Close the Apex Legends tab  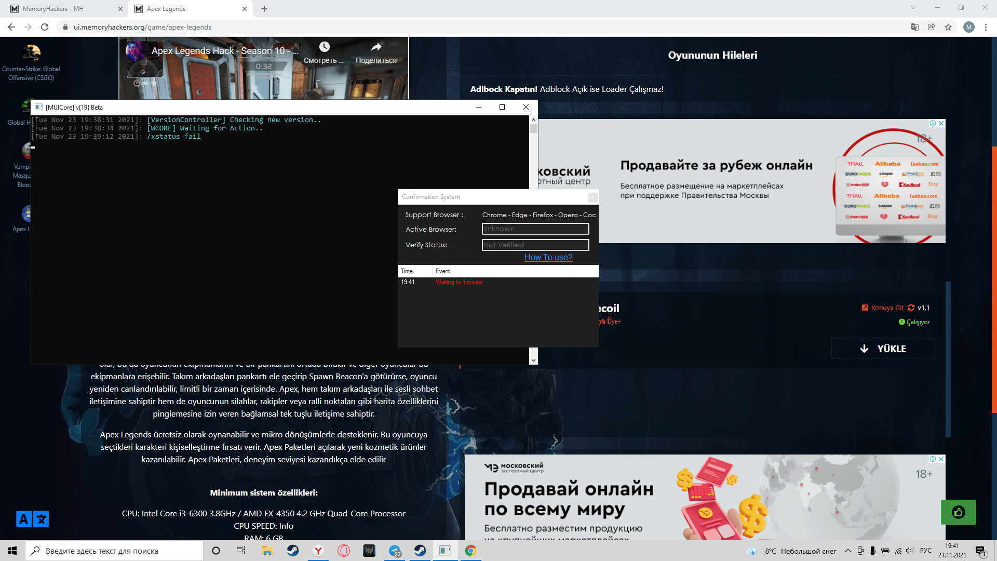(x=245, y=9)
